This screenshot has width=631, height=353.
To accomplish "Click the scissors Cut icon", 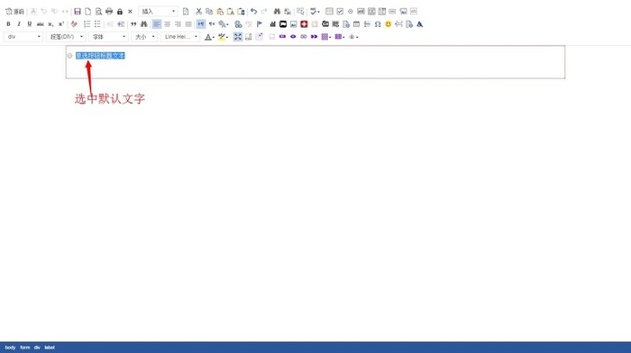I will [199, 12].
